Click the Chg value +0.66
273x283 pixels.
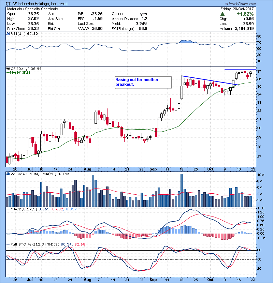(x=248, y=19)
